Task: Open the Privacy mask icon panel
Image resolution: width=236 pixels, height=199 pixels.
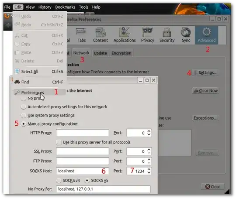Action: pos(148,35)
